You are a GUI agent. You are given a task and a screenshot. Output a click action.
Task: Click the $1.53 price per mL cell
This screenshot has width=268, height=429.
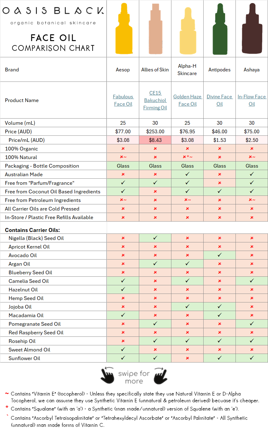(220, 140)
